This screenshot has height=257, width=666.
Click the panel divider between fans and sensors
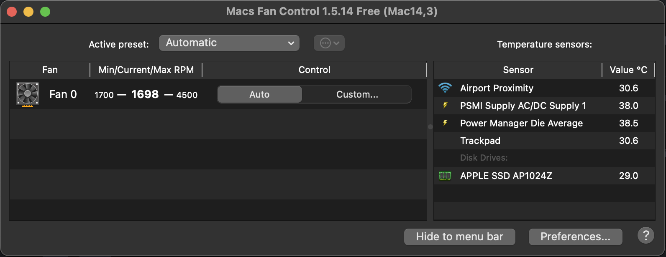pyautogui.click(x=430, y=127)
